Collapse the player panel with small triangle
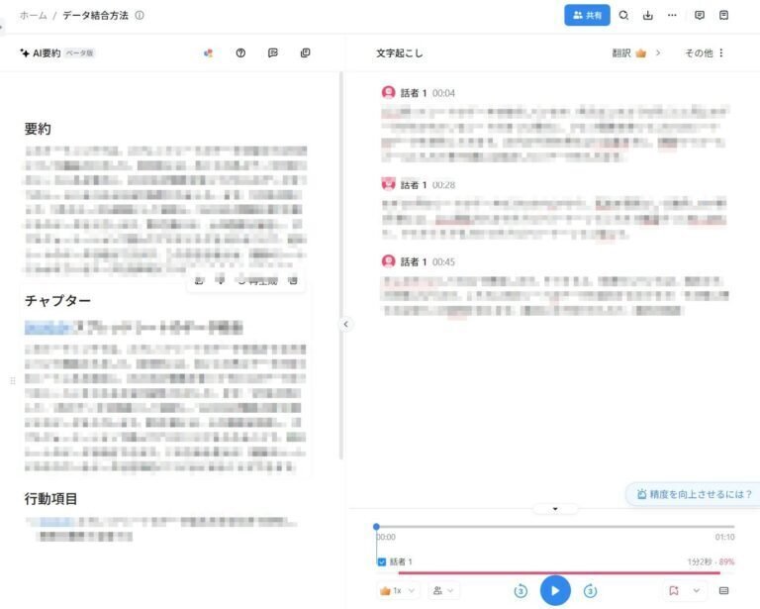Image resolution: width=760 pixels, height=609 pixels. [555, 509]
